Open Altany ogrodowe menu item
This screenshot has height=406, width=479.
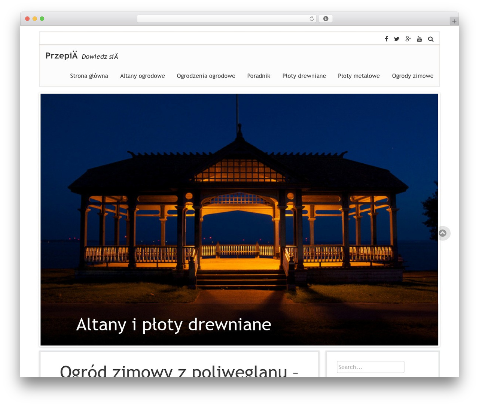coord(143,76)
